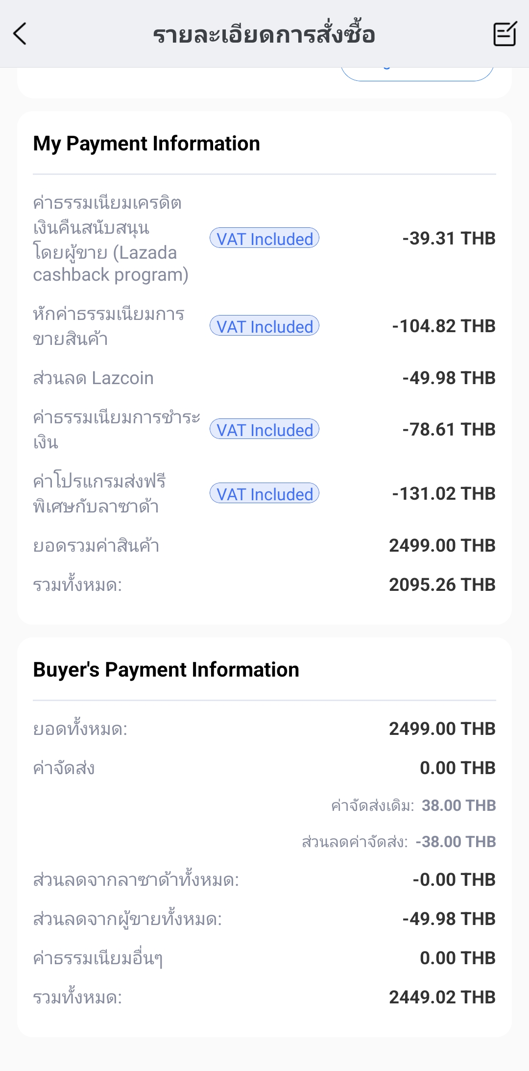The width and height of the screenshot is (529, 1071).
Task: Tap VAT Included badge beside ค่าธรรมเนียมการชำระเงิน
Action: coord(264,430)
